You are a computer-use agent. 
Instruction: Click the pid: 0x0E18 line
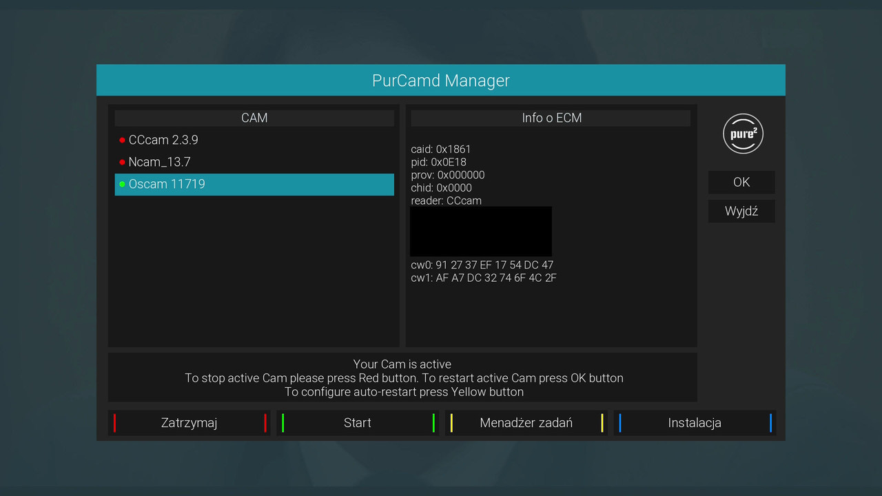438,162
